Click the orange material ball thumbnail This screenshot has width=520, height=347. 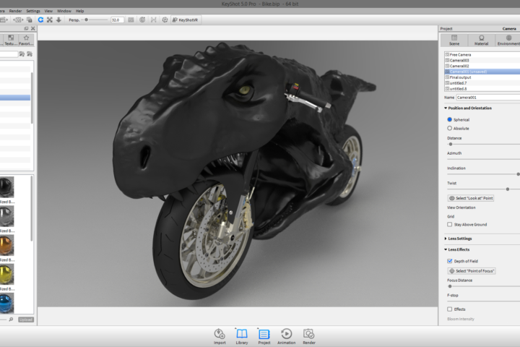point(6,245)
